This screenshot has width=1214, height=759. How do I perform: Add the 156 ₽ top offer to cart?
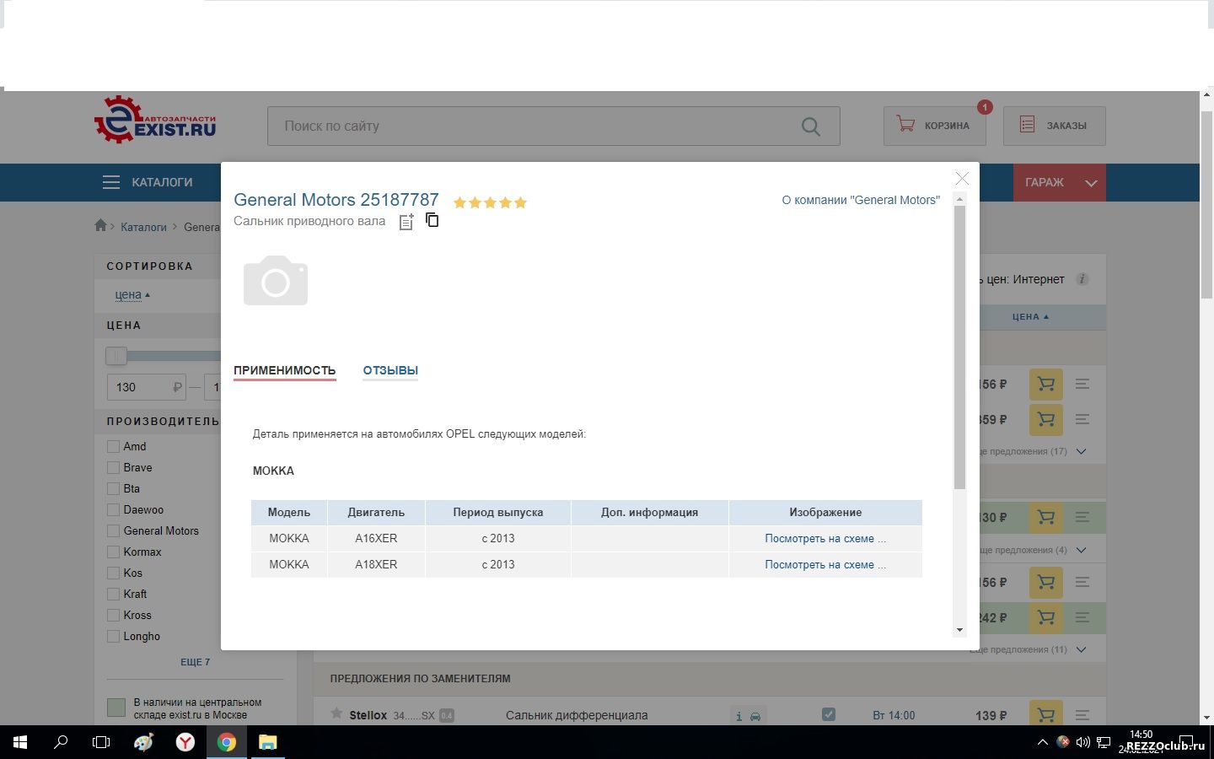point(1045,385)
